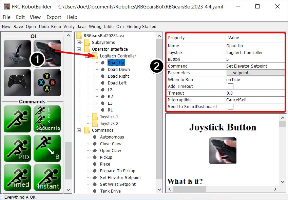This screenshot has width=288, height=200.
Task: Edit the Button value field showing 5
Action: pyautogui.click(x=255, y=59)
